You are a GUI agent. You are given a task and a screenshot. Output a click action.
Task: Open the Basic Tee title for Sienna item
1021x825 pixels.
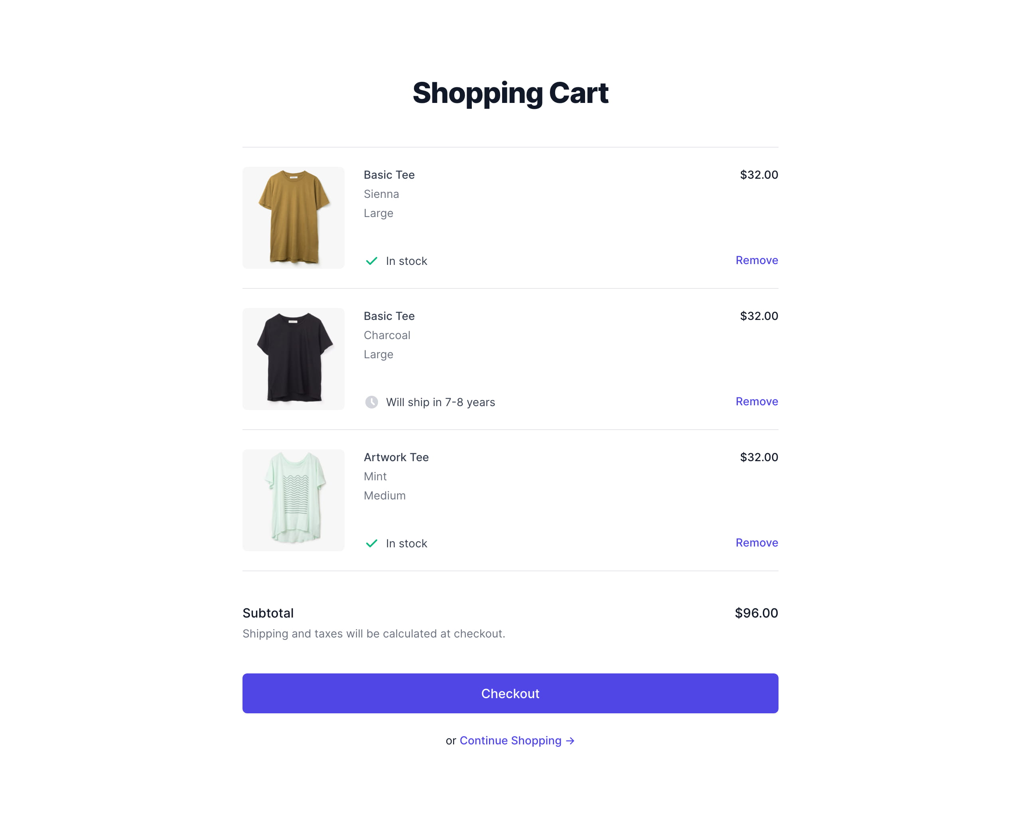tap(389, 175)
